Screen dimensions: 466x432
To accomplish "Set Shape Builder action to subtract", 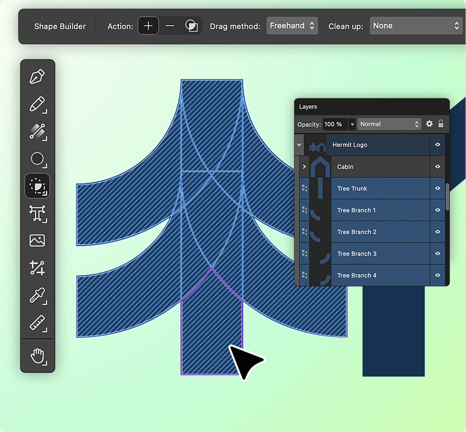I will click(x=170, y=26).
